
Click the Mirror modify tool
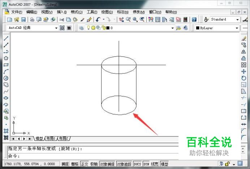click(243, 52)
